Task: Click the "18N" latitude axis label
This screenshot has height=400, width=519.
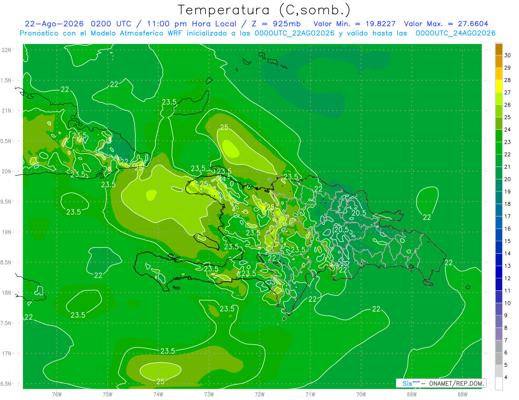Action: click(6, 293)
